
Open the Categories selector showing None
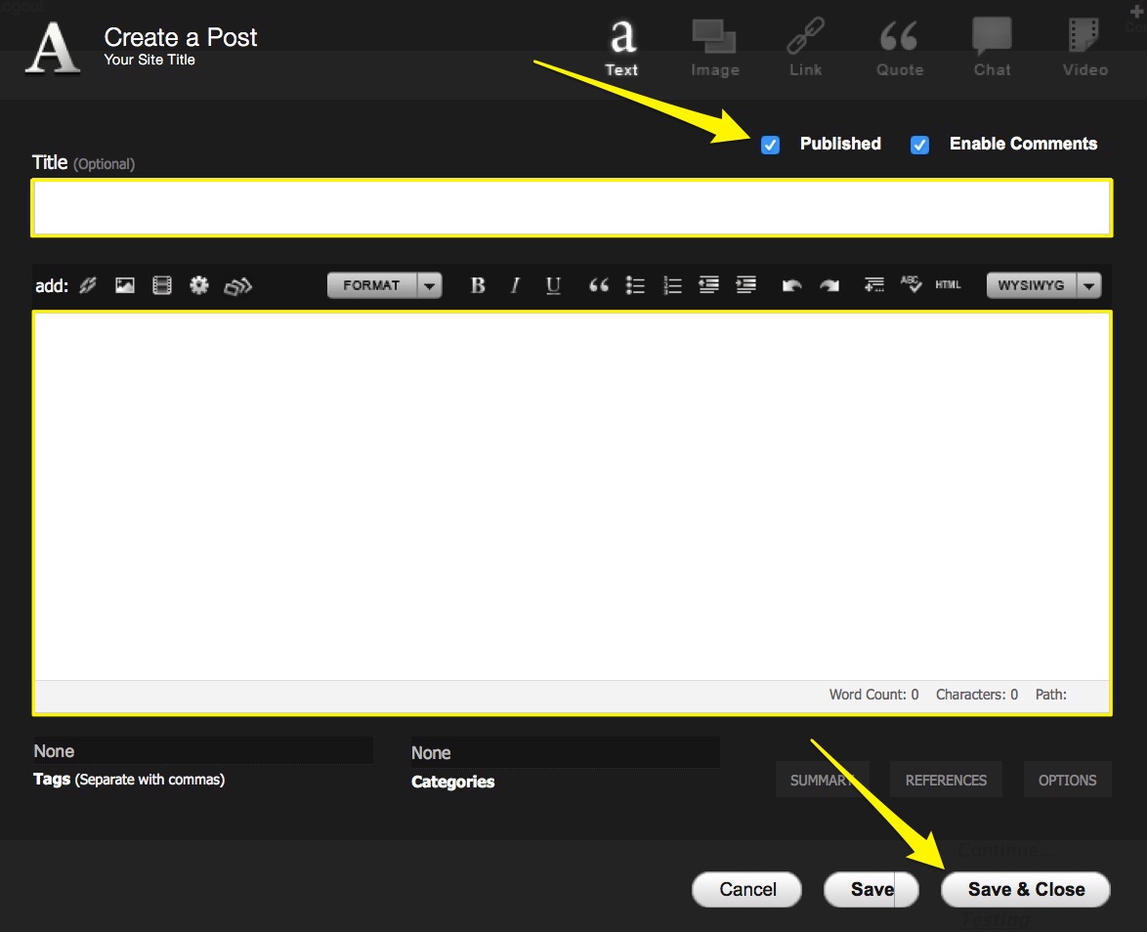565,753
